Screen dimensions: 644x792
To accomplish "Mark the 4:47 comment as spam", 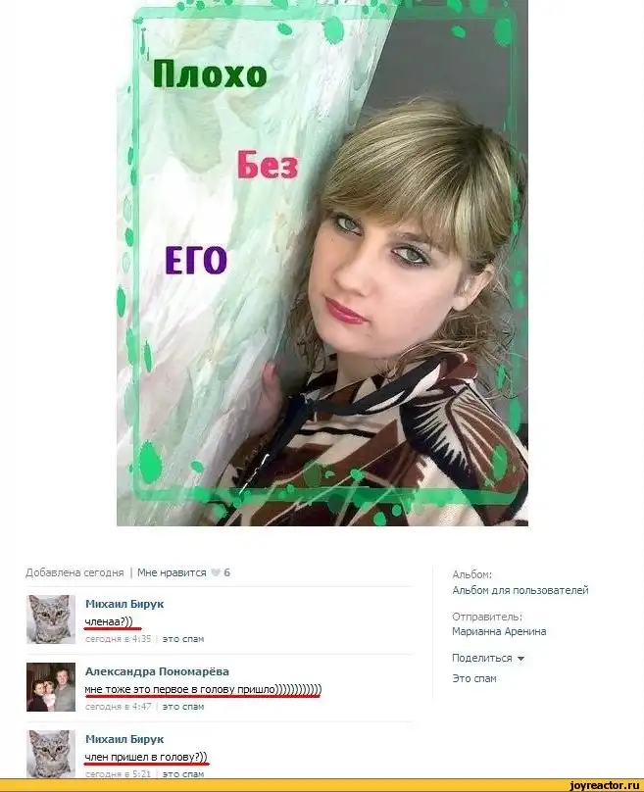I will tap(183, 707).
